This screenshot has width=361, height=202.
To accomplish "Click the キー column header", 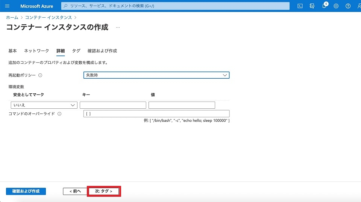I will [86, 94].
